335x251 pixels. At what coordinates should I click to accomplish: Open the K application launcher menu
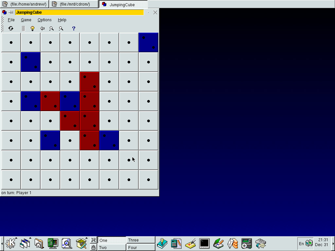11,243
